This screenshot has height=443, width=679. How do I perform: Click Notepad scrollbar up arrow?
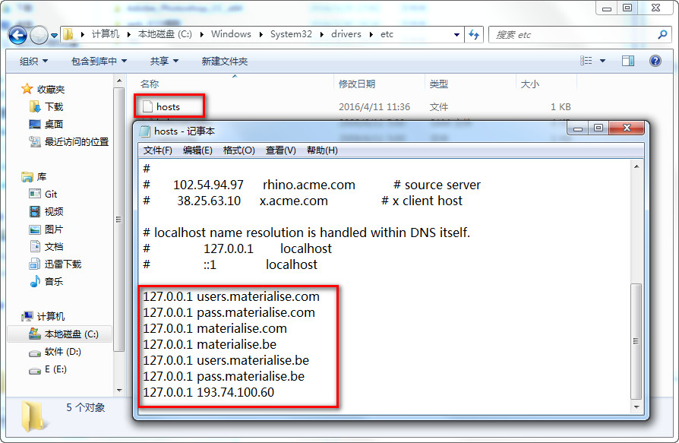636,166
